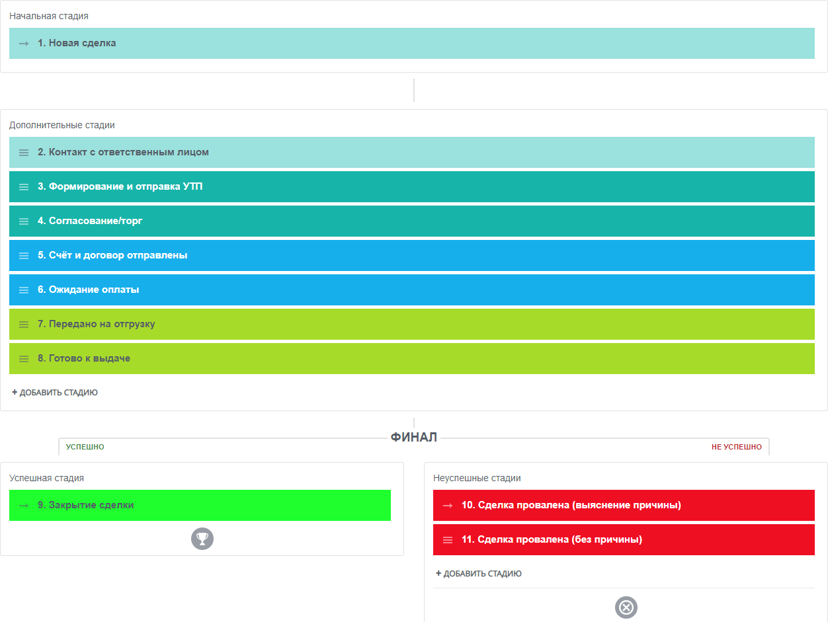
Task: Click the circled X icon under failed stages
Action: (626, 607)
